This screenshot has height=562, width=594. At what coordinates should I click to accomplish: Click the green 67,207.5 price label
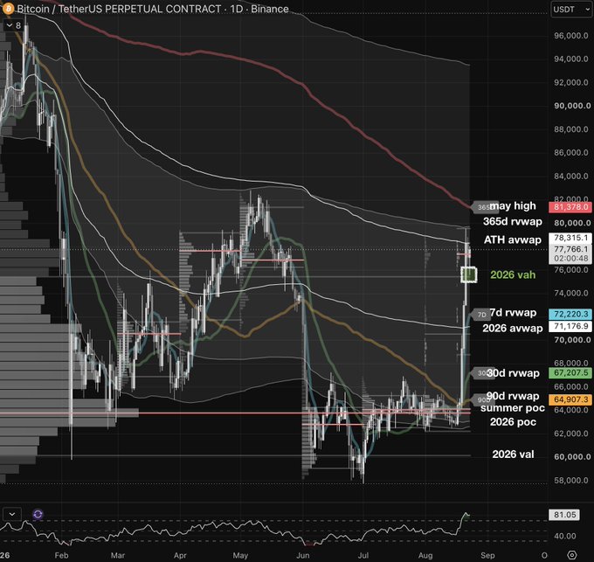click(570, 373)
